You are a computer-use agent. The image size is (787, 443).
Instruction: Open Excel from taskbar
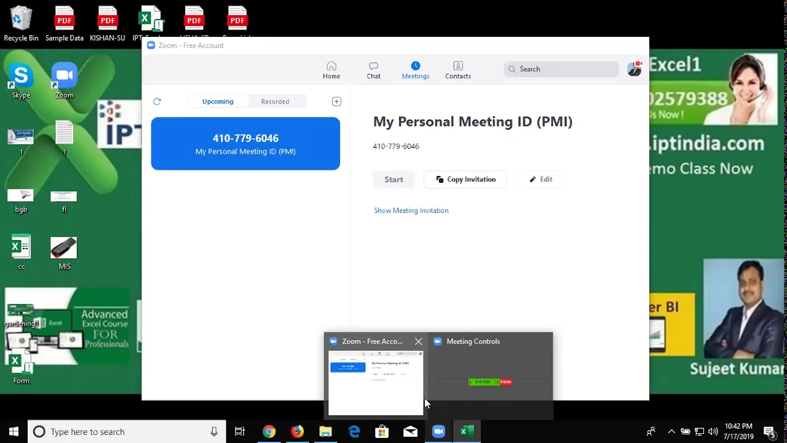[467, 431]
